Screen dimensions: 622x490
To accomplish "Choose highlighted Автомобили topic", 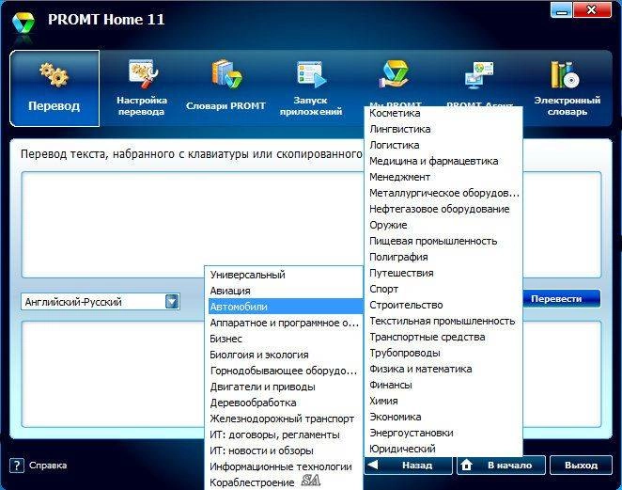I will [x=286, y=307].
